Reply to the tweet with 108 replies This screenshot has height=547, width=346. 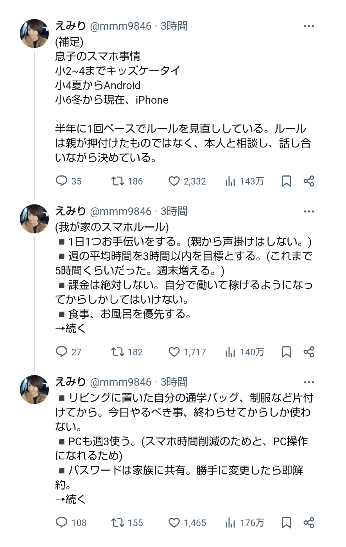coord(62,523)
